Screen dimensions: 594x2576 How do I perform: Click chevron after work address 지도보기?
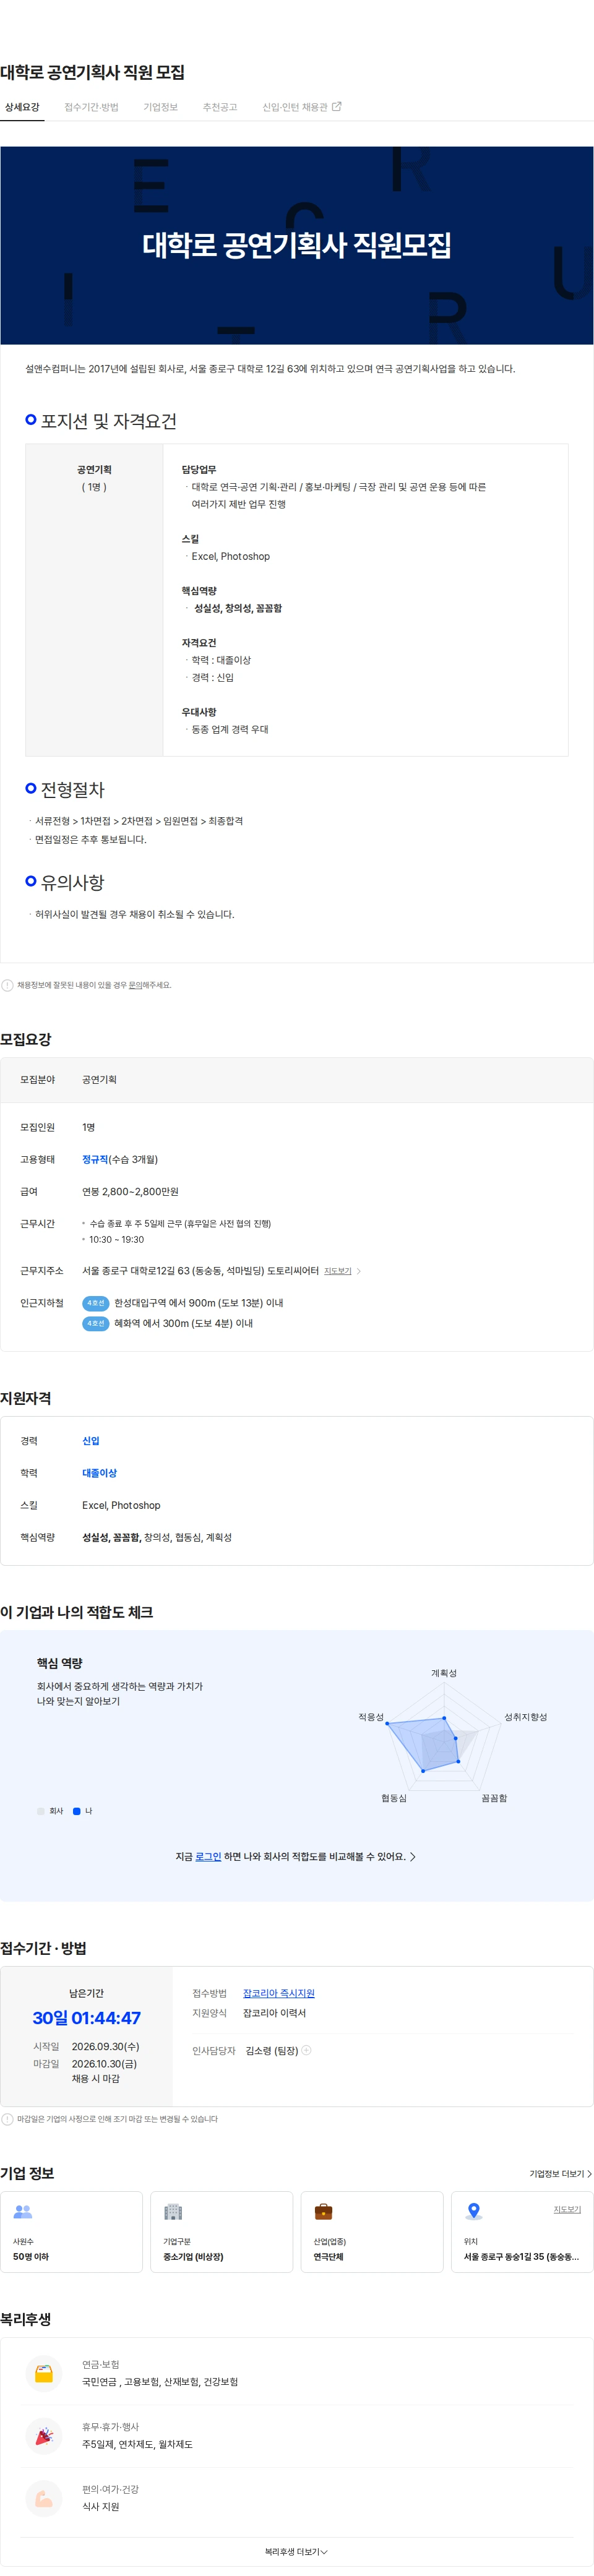coord(359,1271)
